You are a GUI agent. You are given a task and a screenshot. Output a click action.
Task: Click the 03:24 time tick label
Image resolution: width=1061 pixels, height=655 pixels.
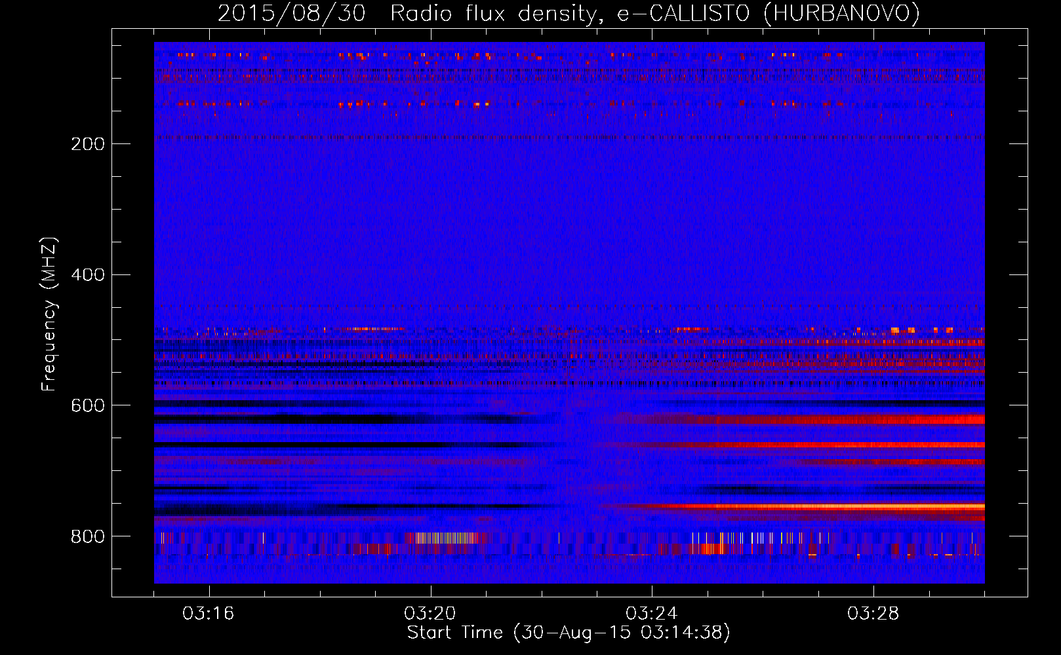point(652,614)
